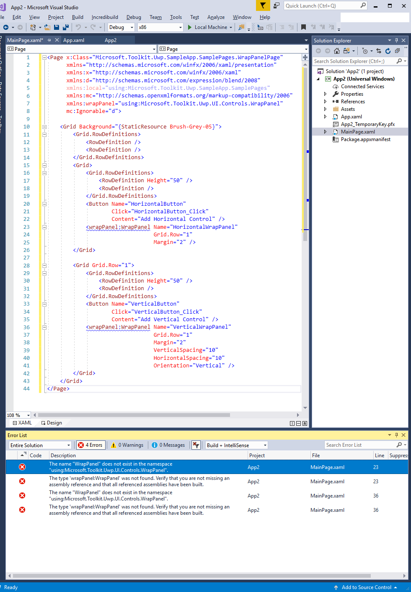Click the Error List filter icon
The image size is (411, 592).
pyautogui.click(x=196, y=445)
